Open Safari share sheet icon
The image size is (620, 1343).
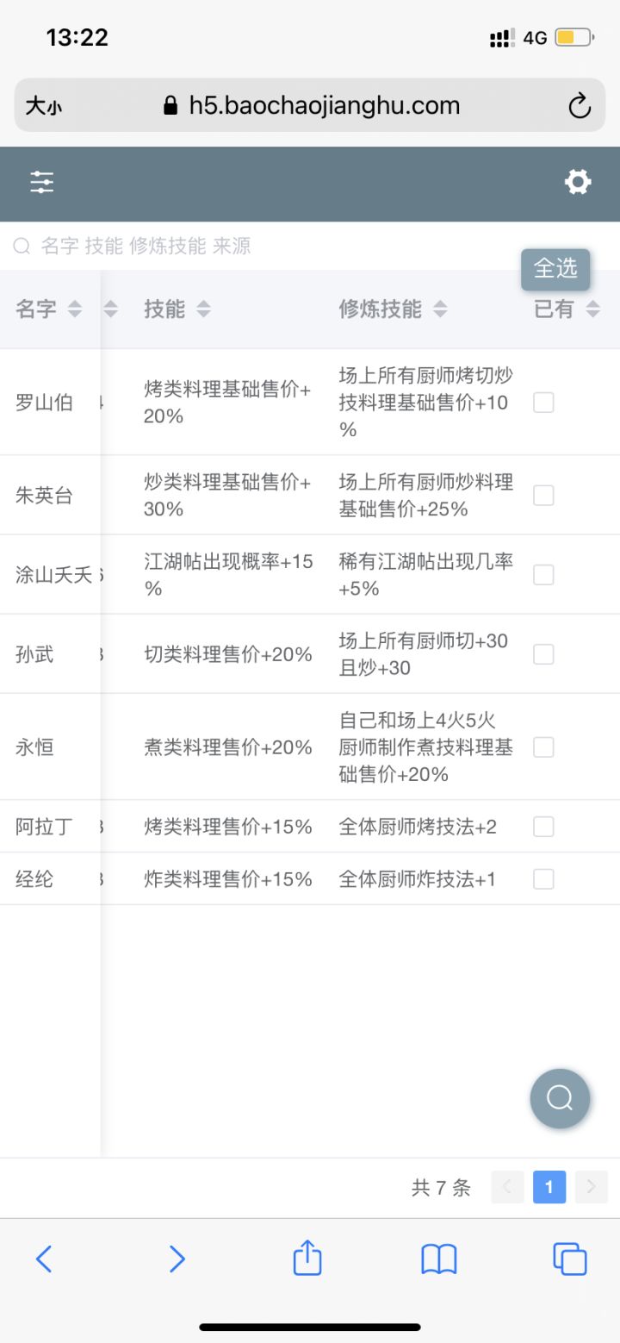307,1259
